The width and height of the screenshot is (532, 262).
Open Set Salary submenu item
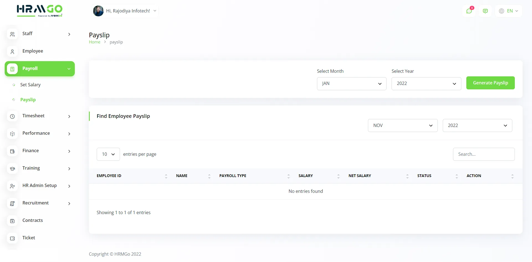click(x=30, y=85)
